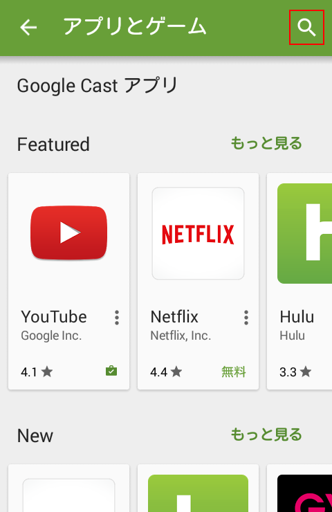Tap YouTube 4.1 star rating
This screenshot has height=512, width=332.
[37, 372]
